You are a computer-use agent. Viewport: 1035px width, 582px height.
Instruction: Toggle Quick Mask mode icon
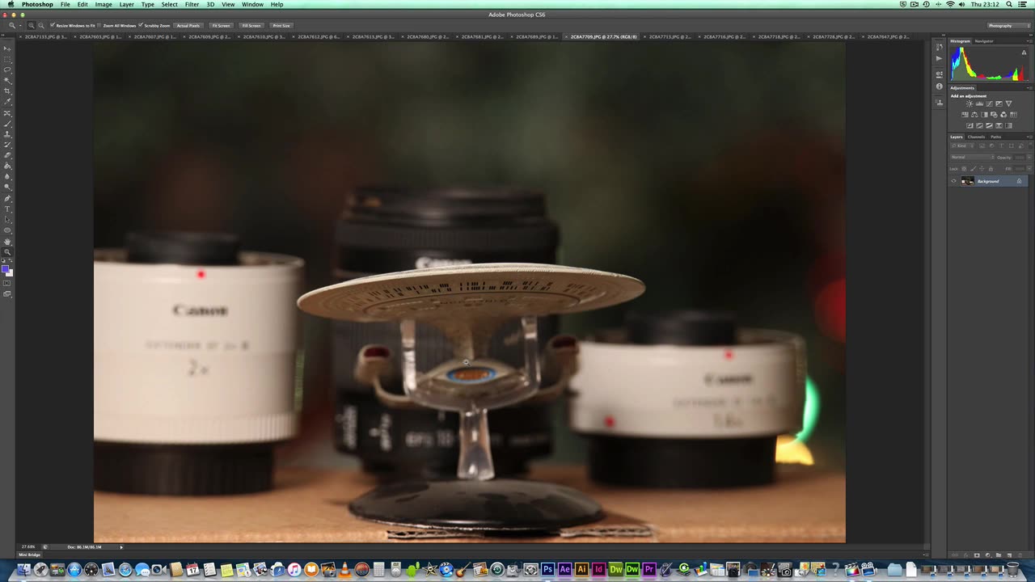click(8, 285)
